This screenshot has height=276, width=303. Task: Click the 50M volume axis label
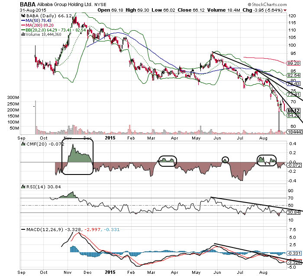pyautogui.click(x=14, y=128)
